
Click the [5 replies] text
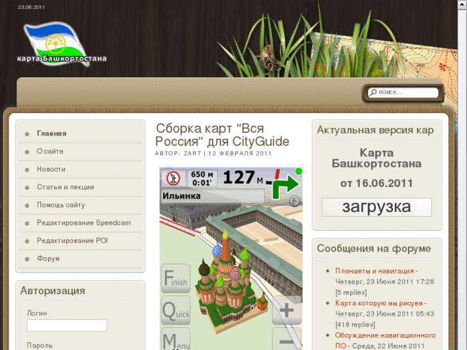pos(351,292)
